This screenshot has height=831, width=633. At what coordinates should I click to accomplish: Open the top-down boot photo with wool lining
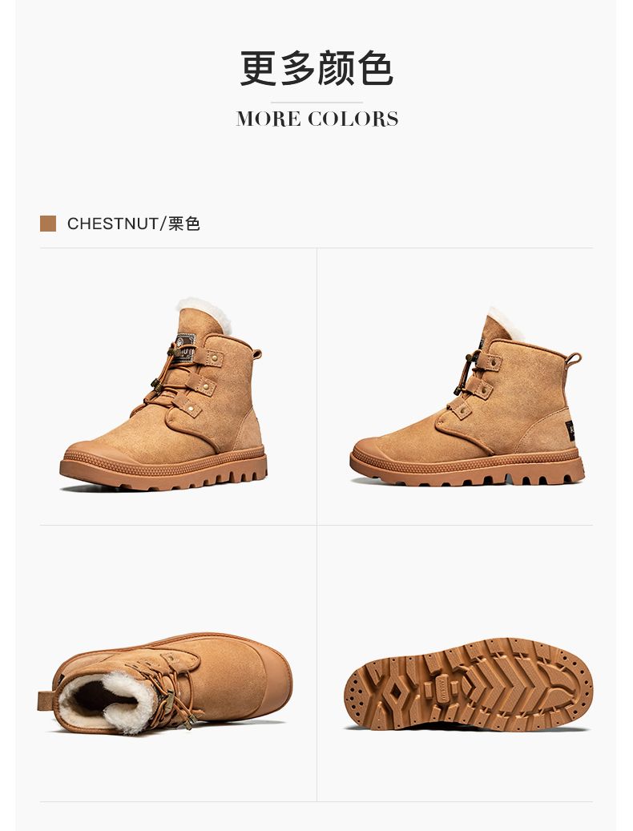[165, 684]
